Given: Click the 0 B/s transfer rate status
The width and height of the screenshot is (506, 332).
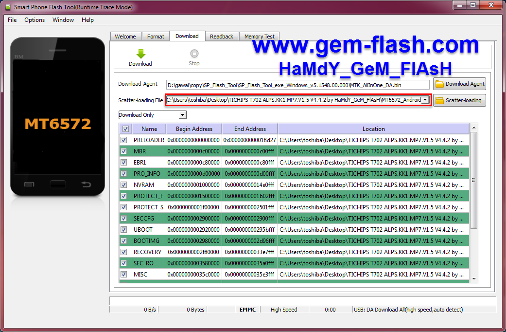Looking at the screenshot, I should point(150,310).
